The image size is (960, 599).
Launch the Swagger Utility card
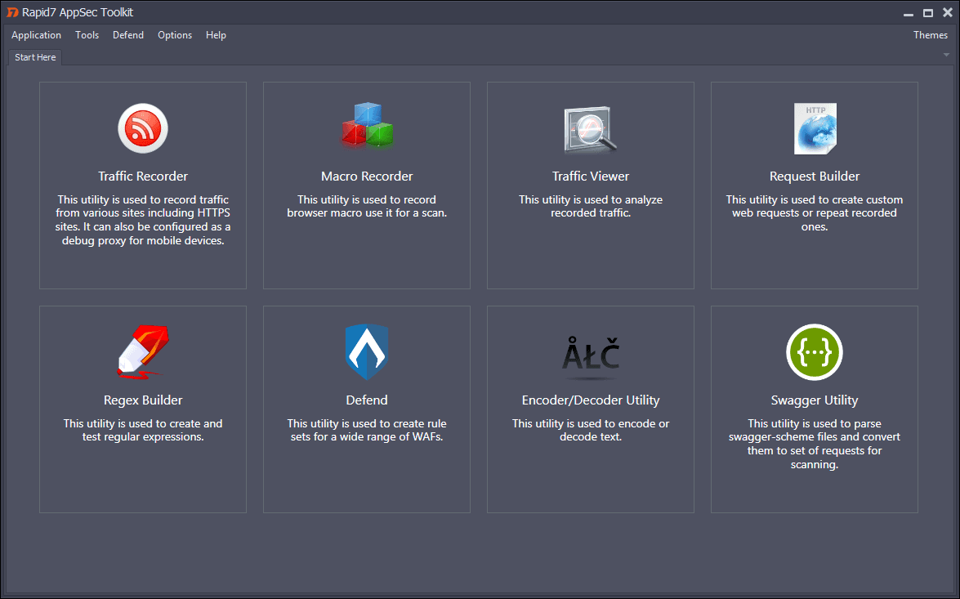(814, 409)
